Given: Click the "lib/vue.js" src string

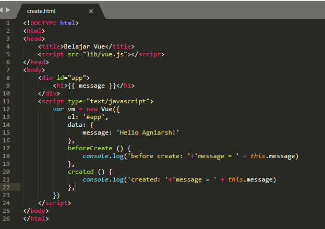Looking at the screenshot, I should (105, 54).
